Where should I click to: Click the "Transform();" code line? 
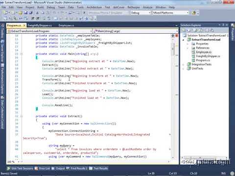point(52,80)
